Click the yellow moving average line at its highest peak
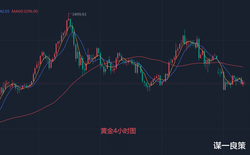The height and width of the screenshot is (155, 250). click(71, 26)
